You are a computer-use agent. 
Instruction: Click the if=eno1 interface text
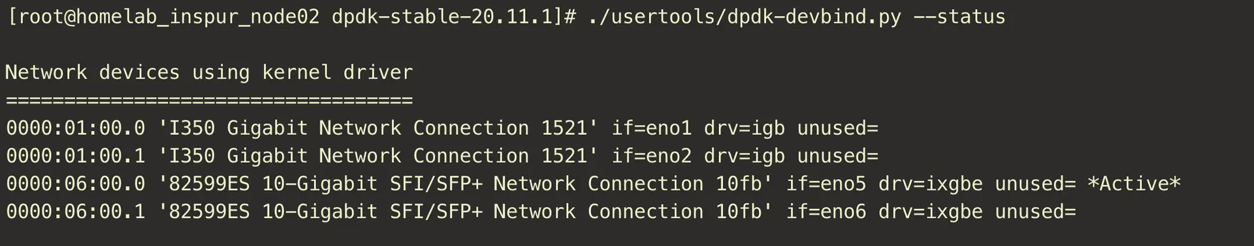click(651, 128)
